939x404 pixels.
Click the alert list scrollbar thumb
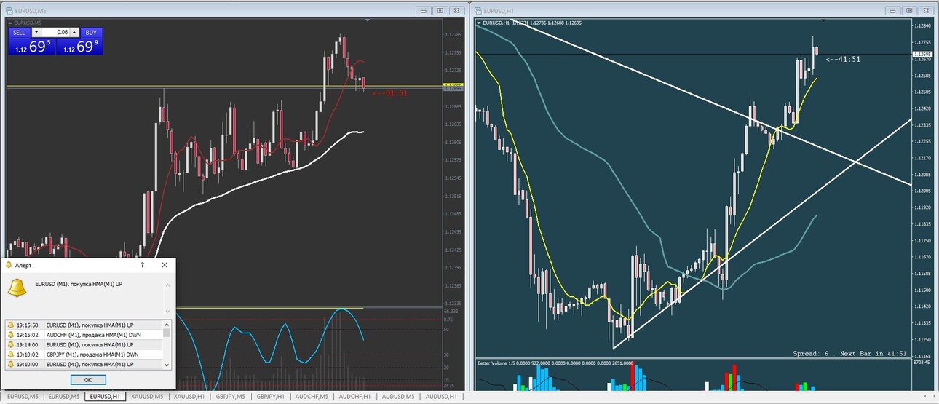(167, 333)
